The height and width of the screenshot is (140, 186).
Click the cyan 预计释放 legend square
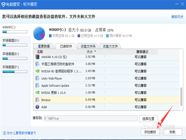(x=107, y=36)
